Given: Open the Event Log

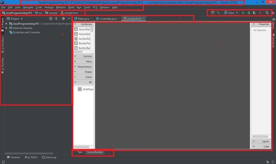Looking at the screenshot, I should (49, 157).
